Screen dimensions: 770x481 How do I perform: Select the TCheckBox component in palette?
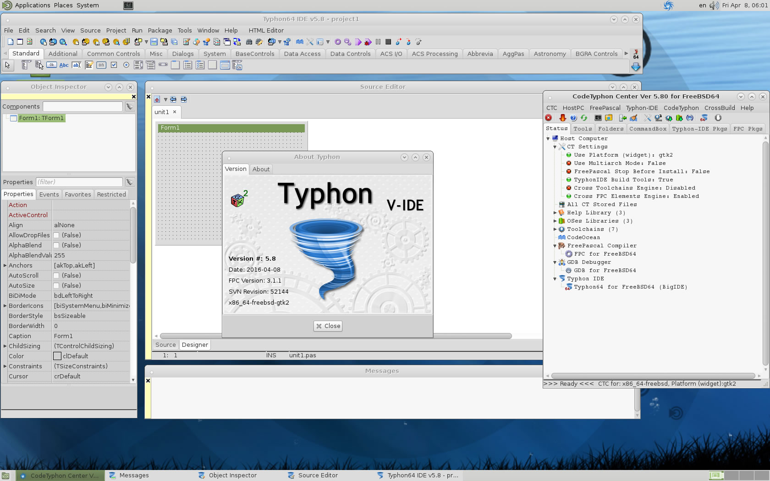click(114, 65)
